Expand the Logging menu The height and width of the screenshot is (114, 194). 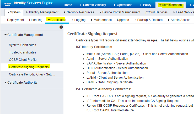click(x=79, y=20)
